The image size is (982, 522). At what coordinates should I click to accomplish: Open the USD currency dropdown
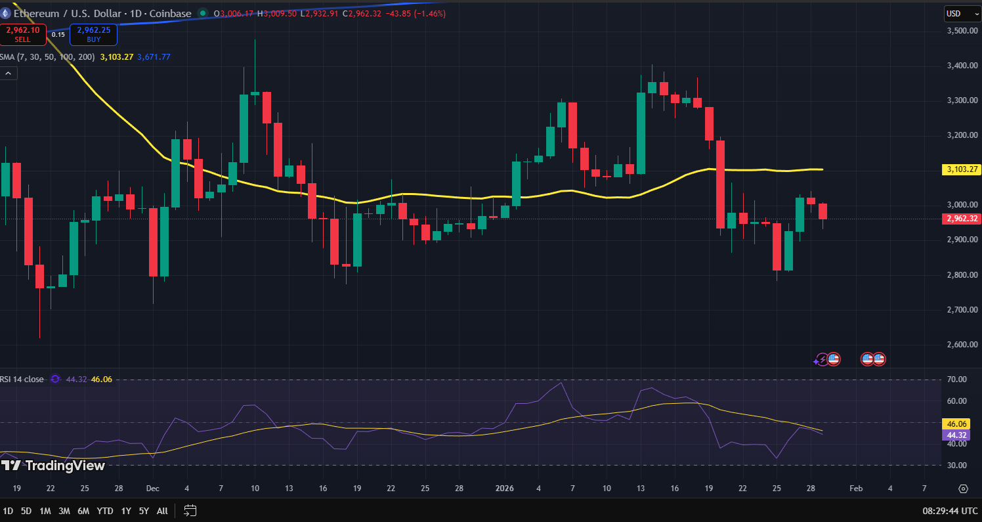pos(962,13)
